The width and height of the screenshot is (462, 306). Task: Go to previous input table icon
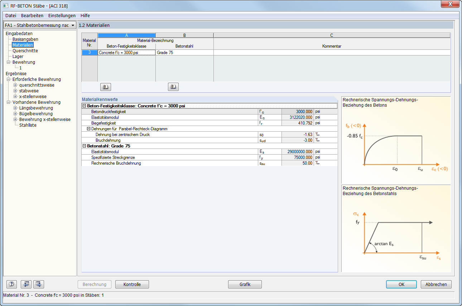(x=26, y=284)
